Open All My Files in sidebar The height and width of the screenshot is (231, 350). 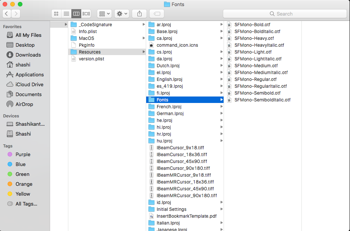point(24,35)
